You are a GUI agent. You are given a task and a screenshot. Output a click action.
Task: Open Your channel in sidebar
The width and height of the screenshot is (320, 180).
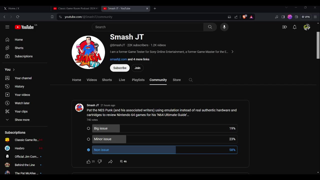click(x=24, y=78)
